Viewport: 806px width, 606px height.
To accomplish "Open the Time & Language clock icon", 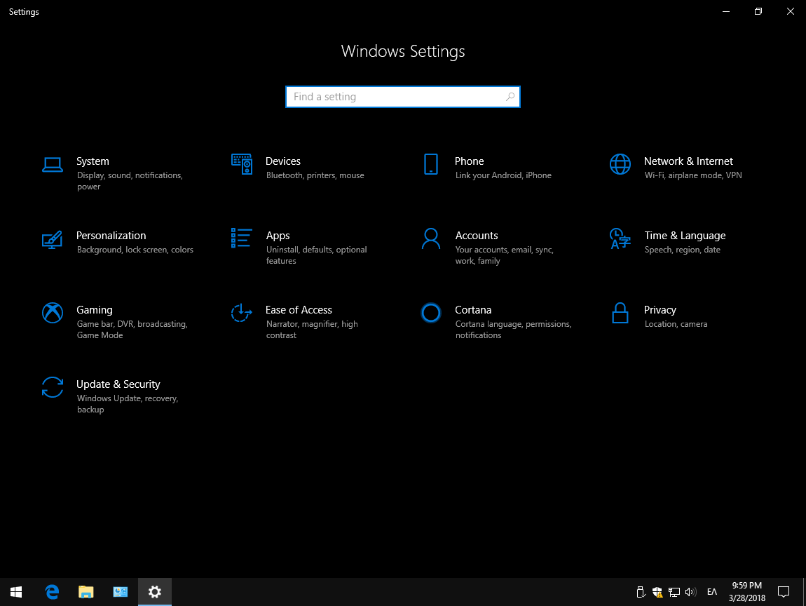I will [620, 238].
